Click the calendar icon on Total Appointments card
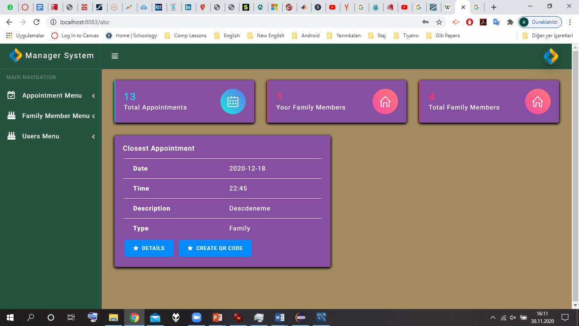 point(233,101)
